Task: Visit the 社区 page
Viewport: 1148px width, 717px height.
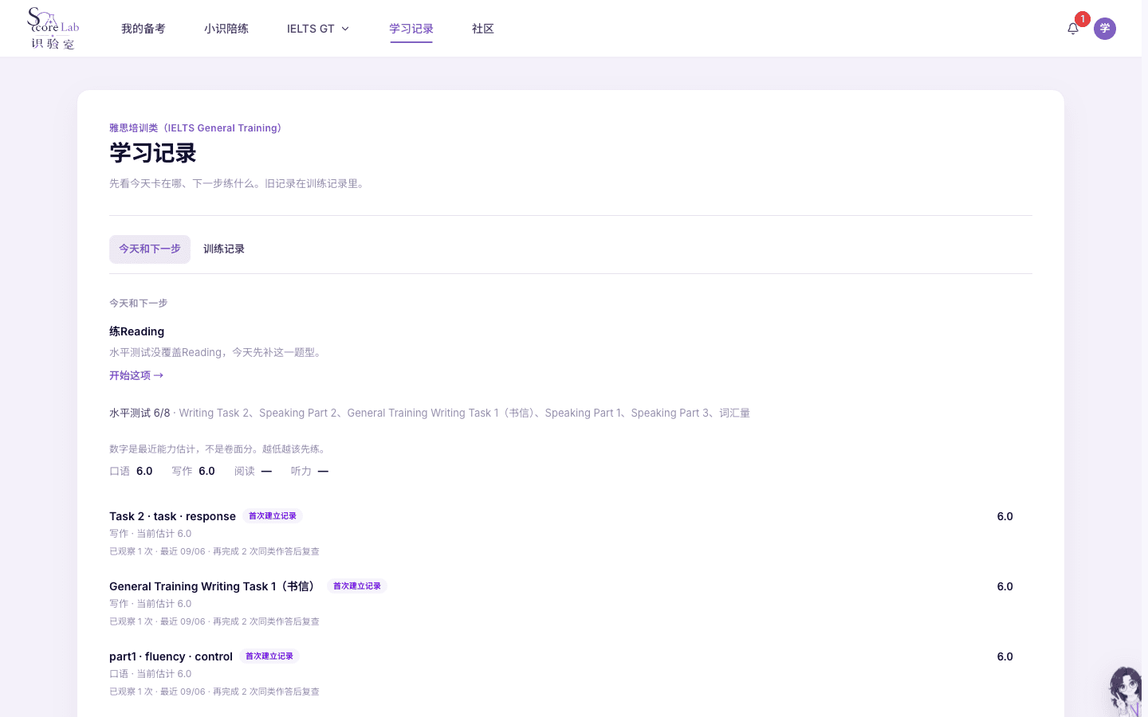Action: click(x=483, y=29)
